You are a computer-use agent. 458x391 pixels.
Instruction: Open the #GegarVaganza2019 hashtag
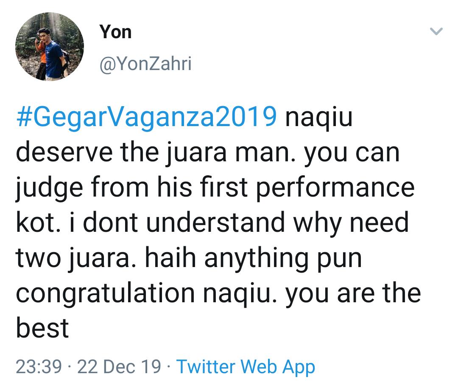click(147, 117)
